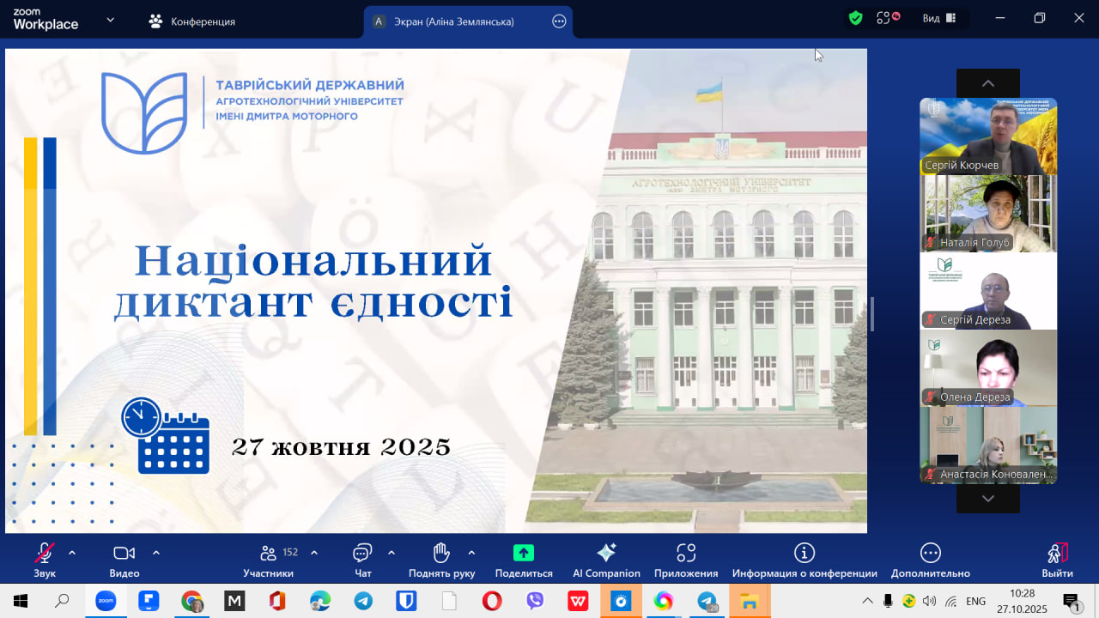Open the Windows notification center

pyautogui.click(x=1071, y=601)
